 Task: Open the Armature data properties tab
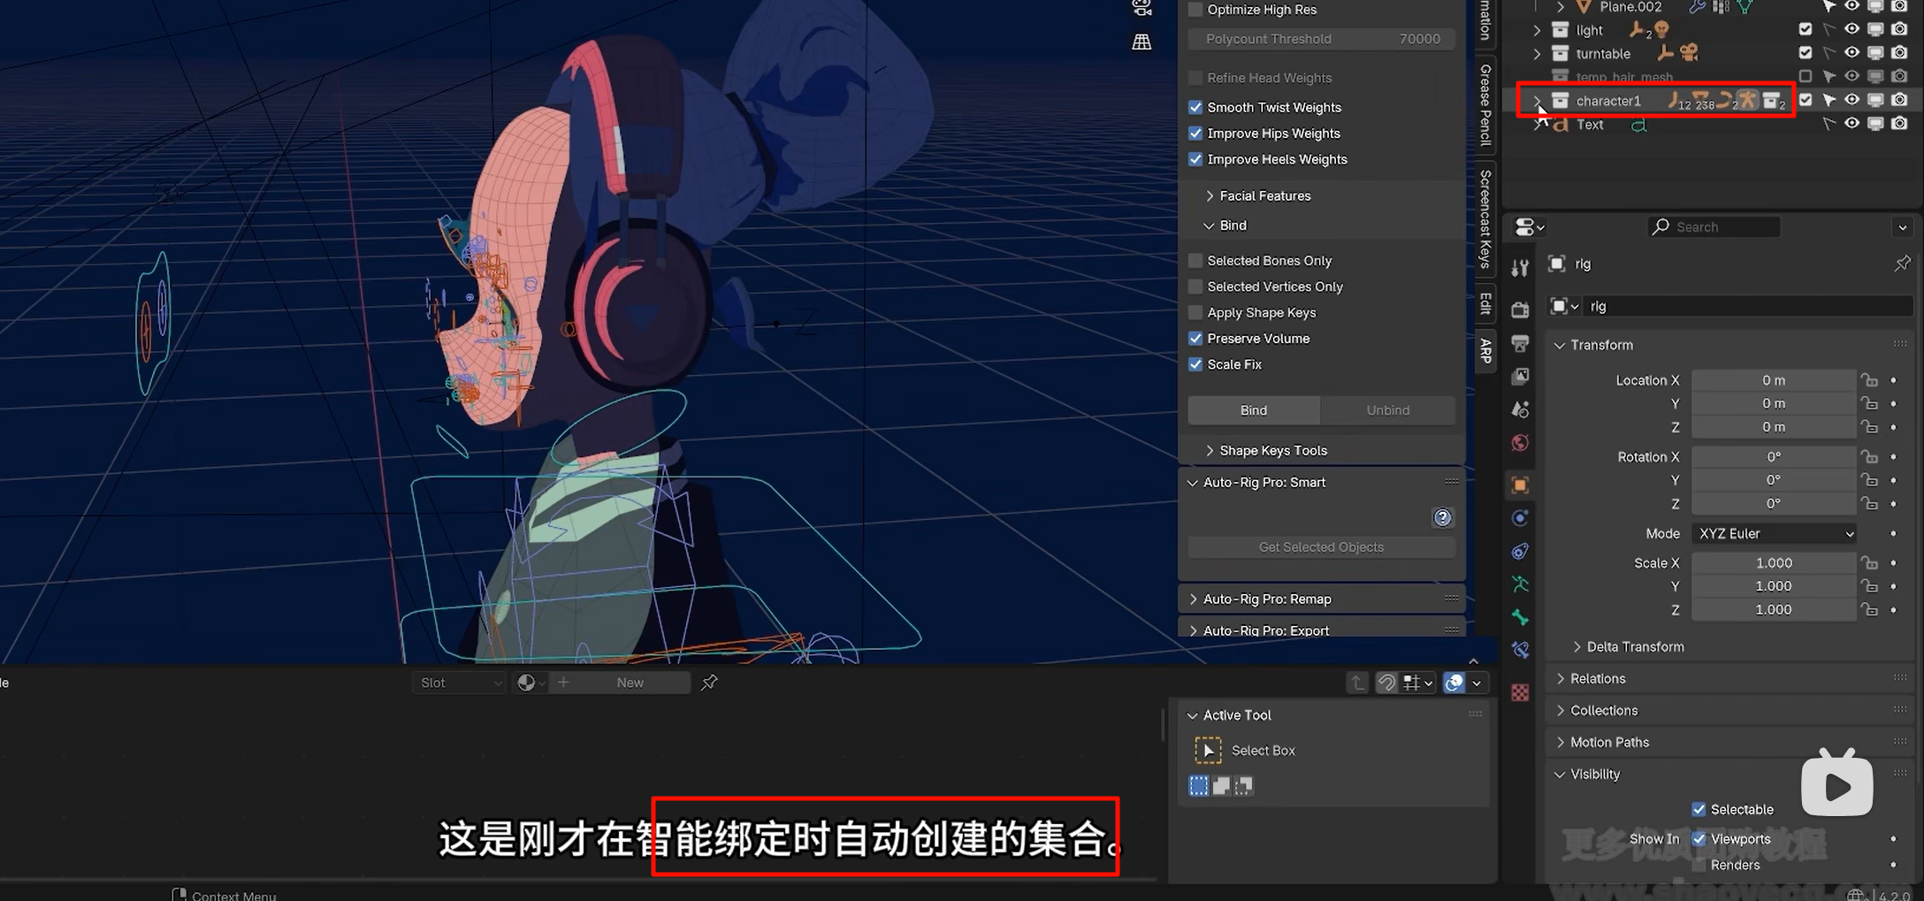click(x=1520, y=584)
